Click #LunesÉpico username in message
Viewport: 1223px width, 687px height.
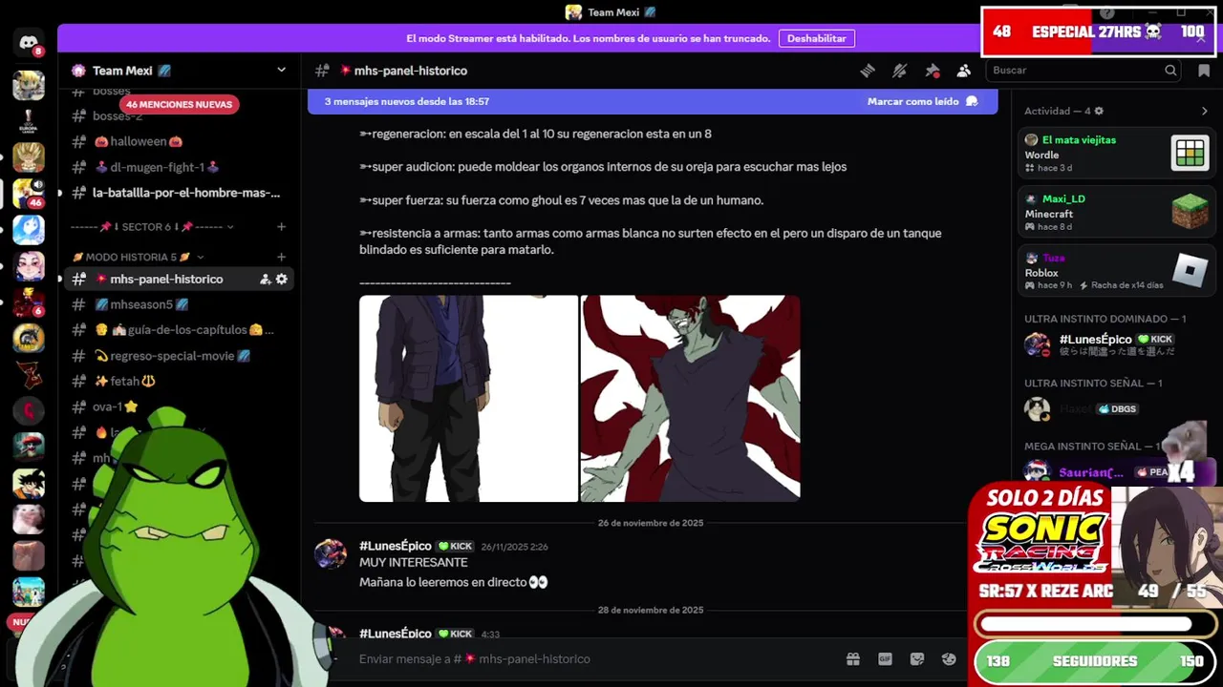(x=396, y=546)
